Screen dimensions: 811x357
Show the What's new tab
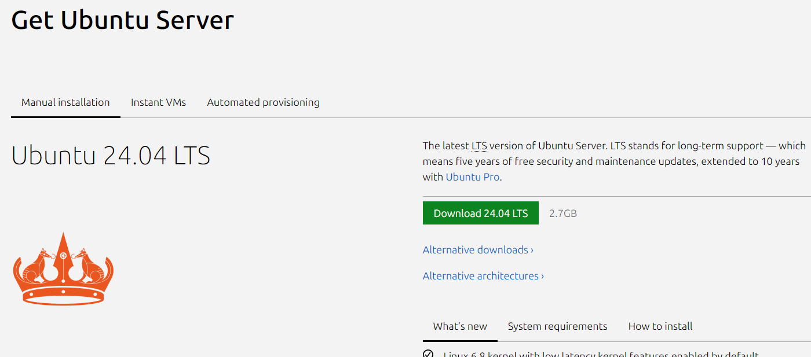pyautogui.click(x=460, y=326)
